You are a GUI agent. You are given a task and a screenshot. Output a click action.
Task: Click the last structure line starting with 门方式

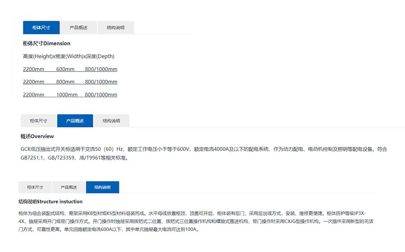click(x=108, y=229)
